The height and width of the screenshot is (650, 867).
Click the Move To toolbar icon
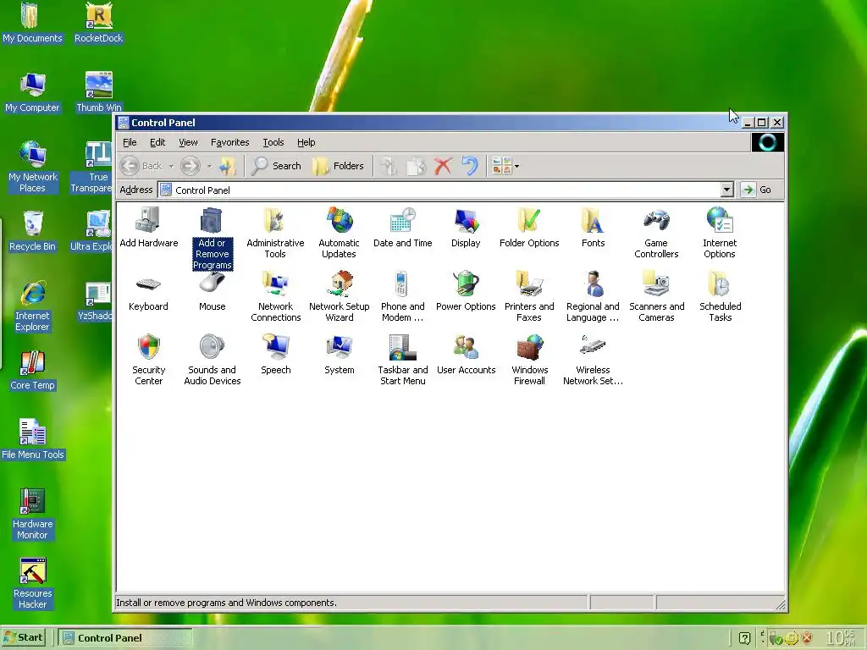pyautogui.click(x=389, y=166)
